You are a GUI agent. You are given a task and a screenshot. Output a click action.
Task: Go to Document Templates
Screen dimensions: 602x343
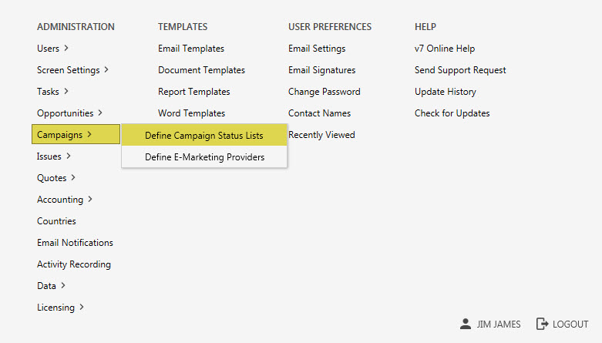(x=201, y=70)
